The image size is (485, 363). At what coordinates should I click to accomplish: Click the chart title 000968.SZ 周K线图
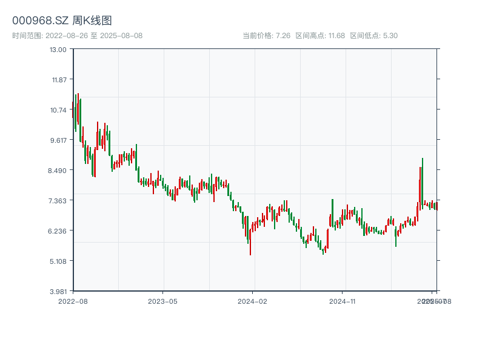62,21
